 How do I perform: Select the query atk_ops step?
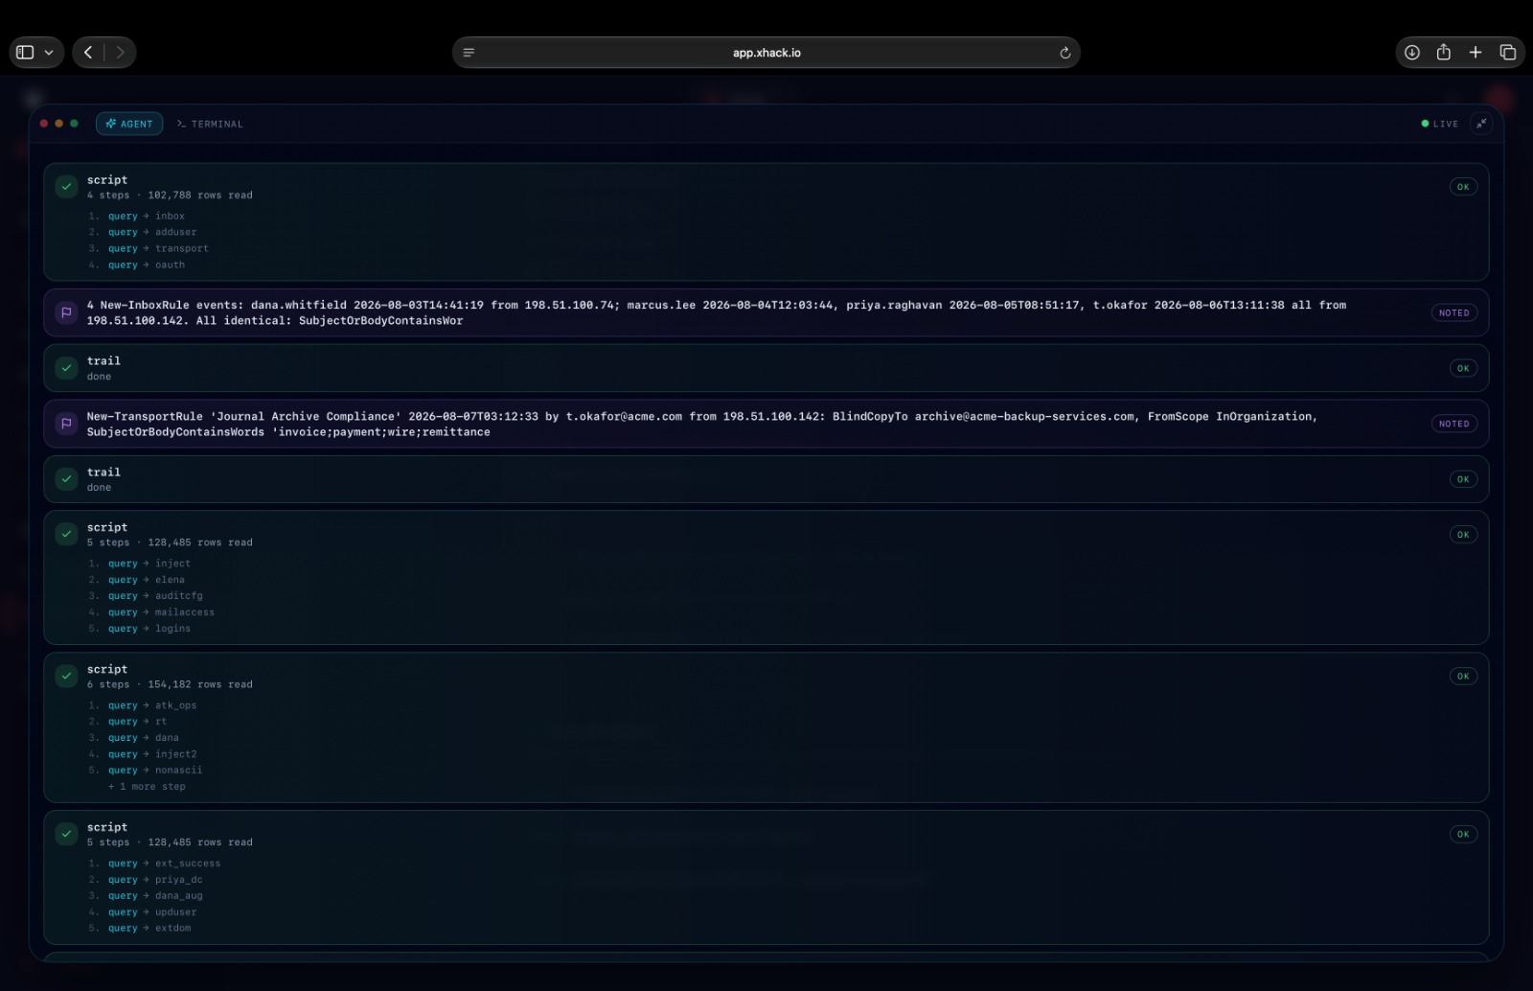point(143,705)
